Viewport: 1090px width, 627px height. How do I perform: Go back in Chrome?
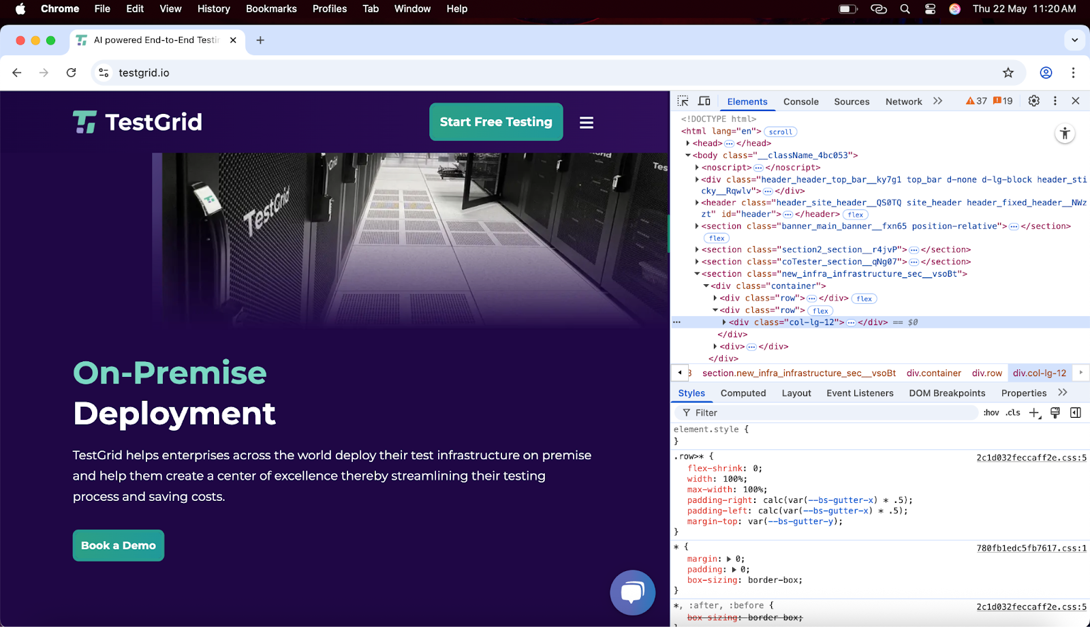click(x=17, y=72)
